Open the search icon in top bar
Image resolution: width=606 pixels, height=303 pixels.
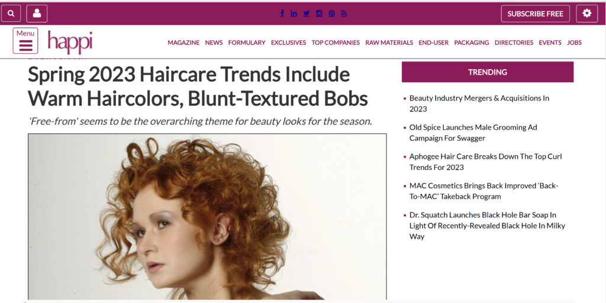(x=11, y=14)
